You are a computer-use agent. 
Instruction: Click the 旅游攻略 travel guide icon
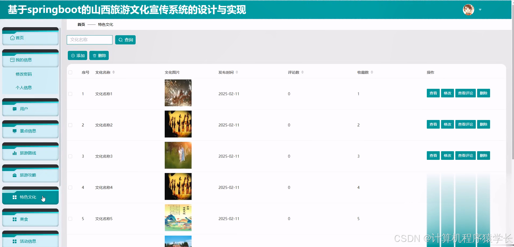(15, 175)
